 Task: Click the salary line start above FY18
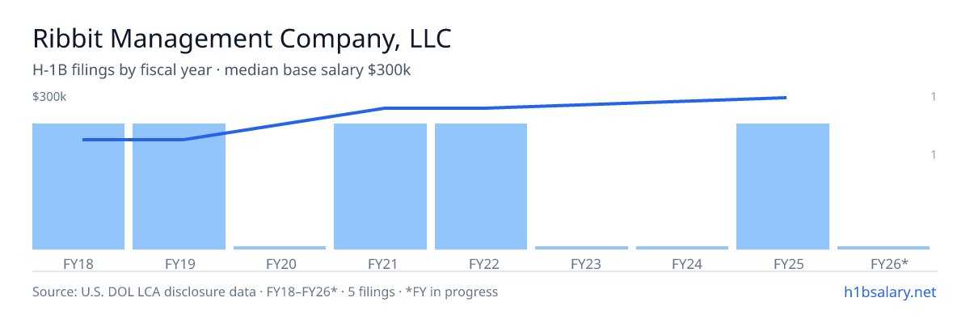pyautogui.click(x=84, y=140)
